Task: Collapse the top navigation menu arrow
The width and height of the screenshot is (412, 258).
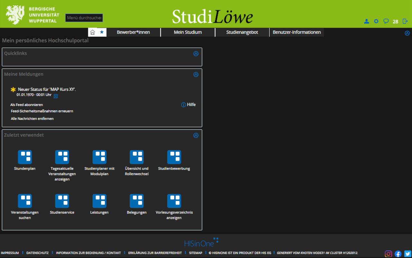Action: (x=407, y=33)
